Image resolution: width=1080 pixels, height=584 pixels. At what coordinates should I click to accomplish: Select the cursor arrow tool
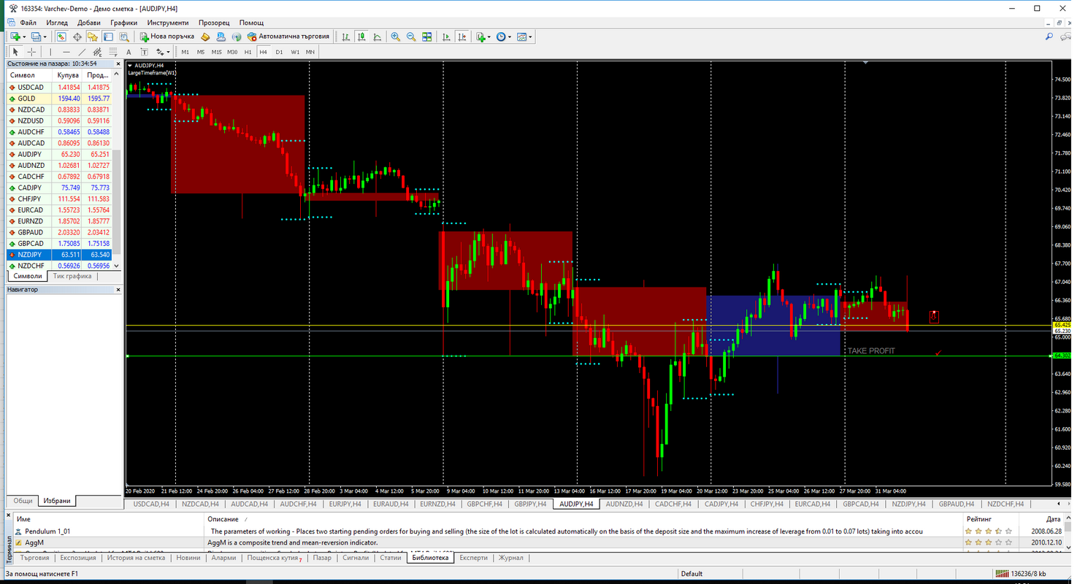(15, 52)
